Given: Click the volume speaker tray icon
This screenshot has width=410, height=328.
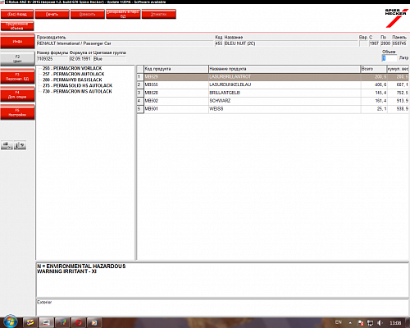Looking at the screenshot, I should click(x=380, y=323).
